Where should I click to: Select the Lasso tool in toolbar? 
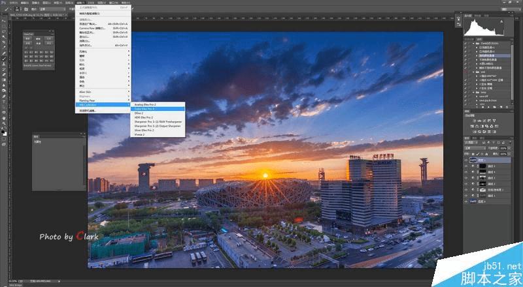(4, 31)
